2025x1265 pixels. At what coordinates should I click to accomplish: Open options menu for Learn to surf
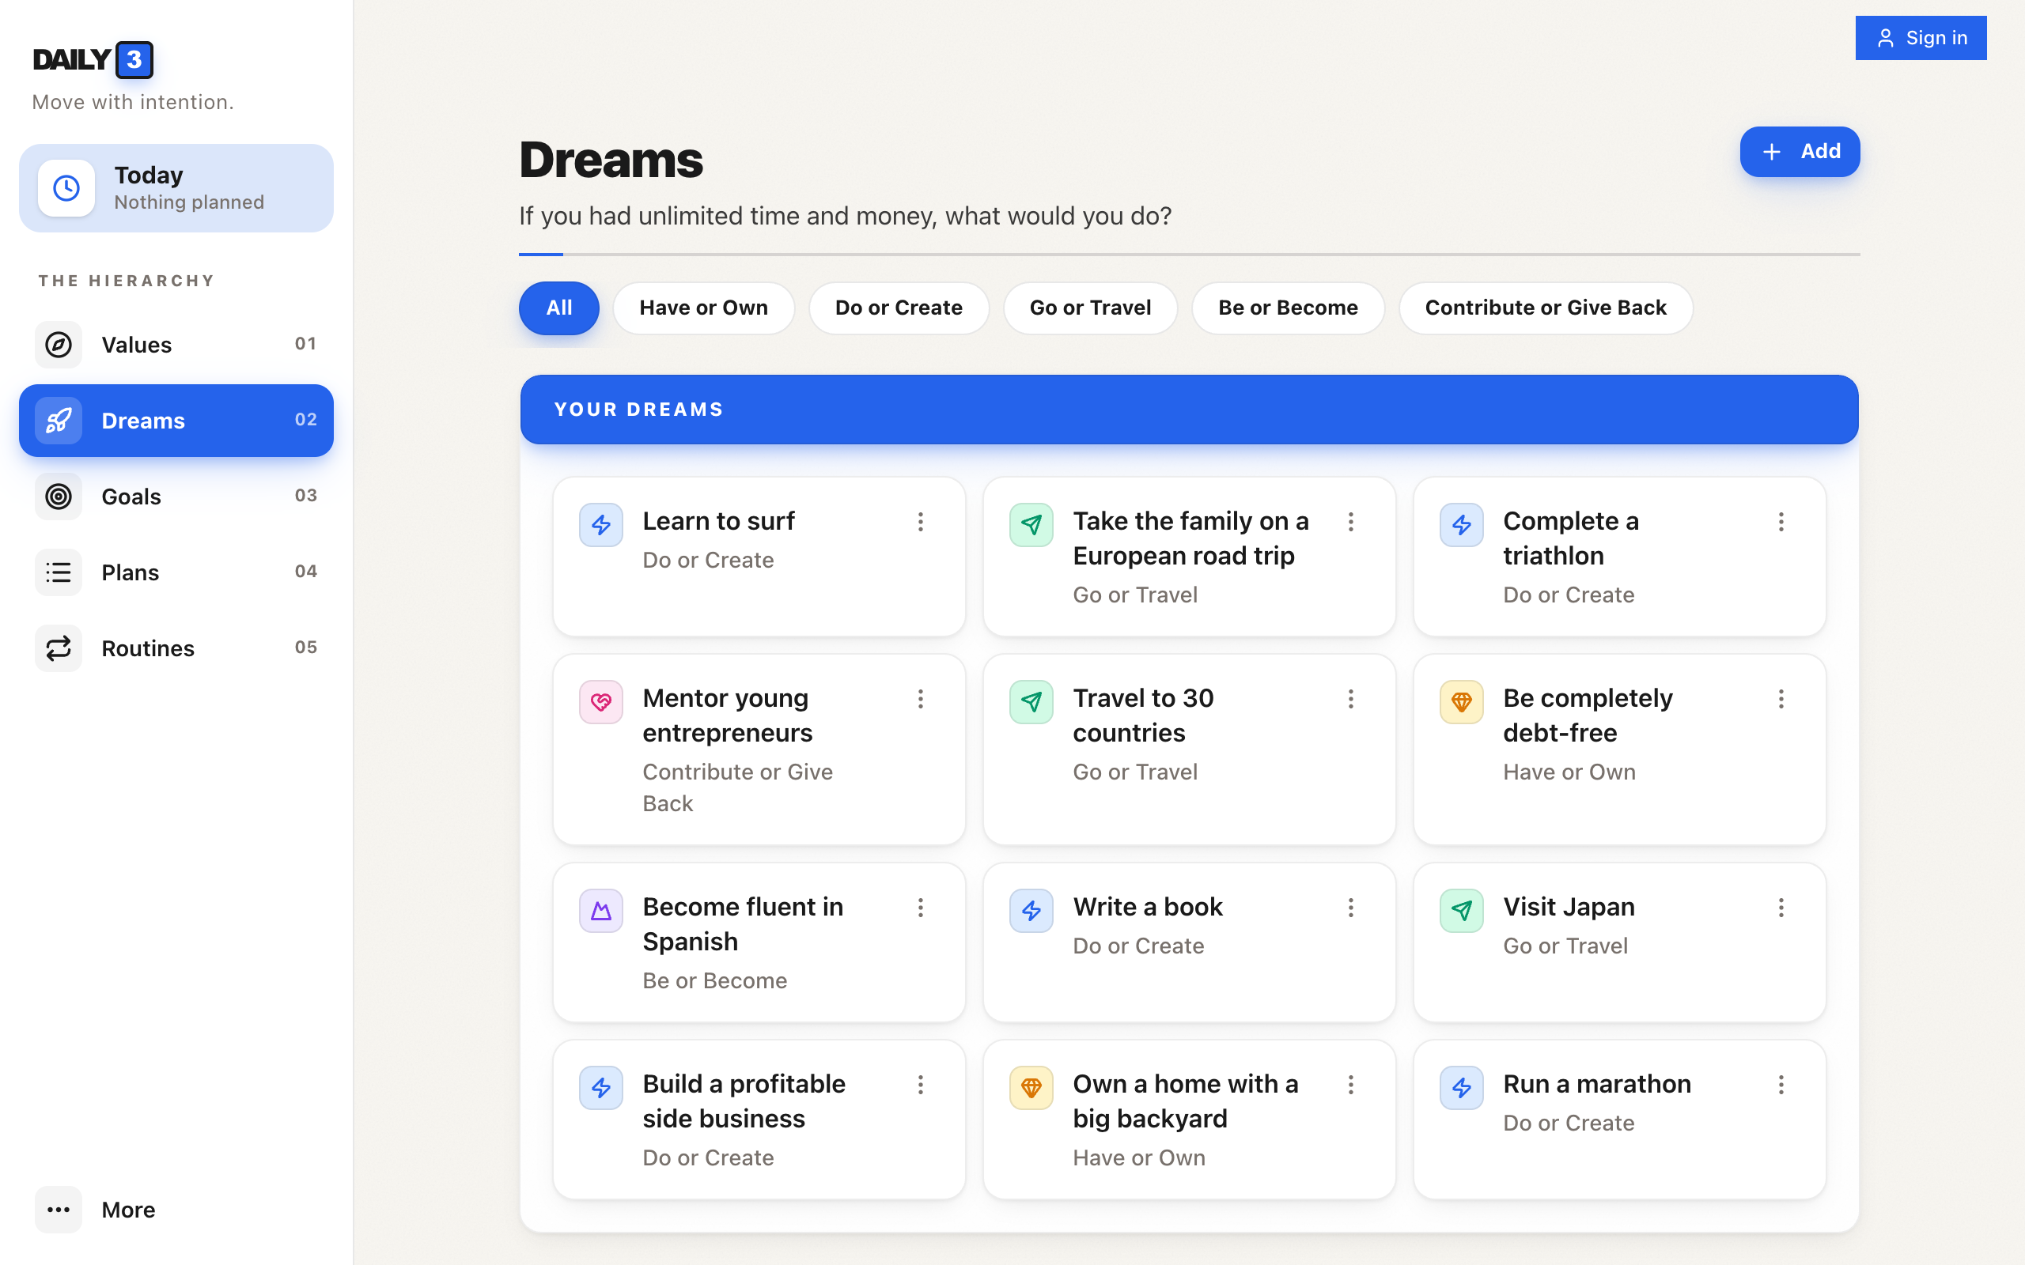click(x=921, y=522)
